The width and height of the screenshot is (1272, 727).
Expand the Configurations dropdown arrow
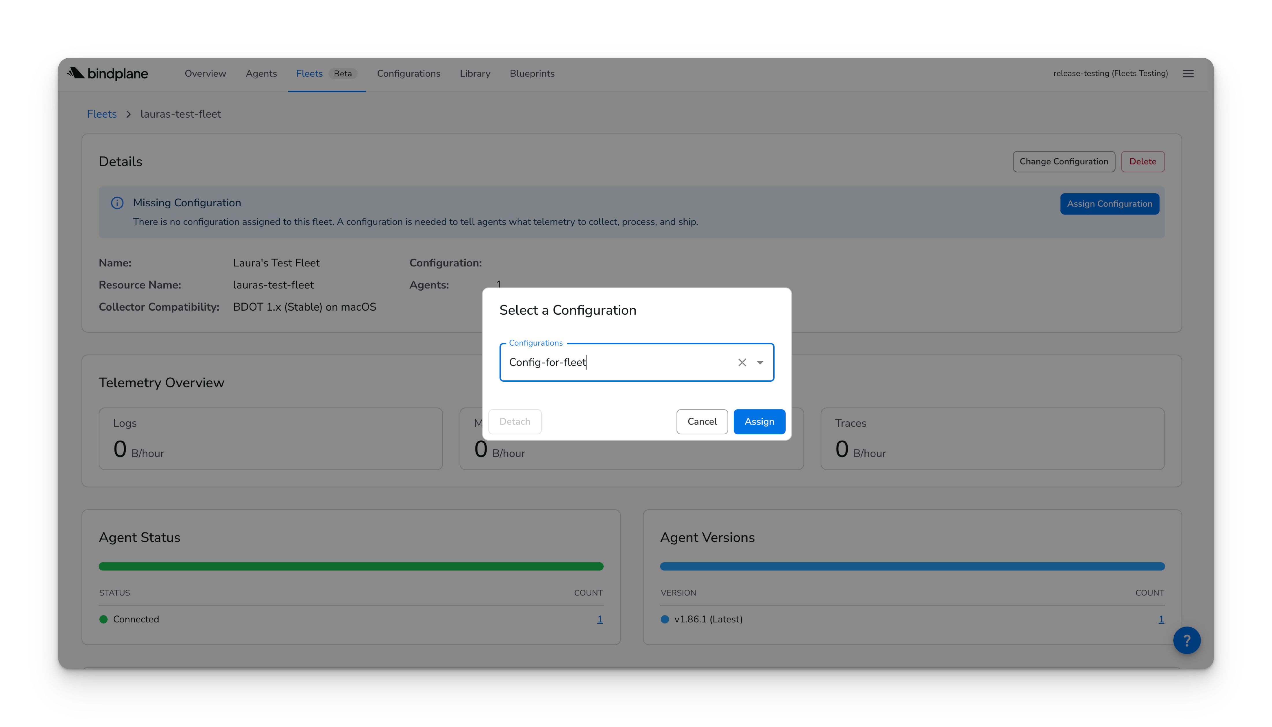[x=760, y=363]
